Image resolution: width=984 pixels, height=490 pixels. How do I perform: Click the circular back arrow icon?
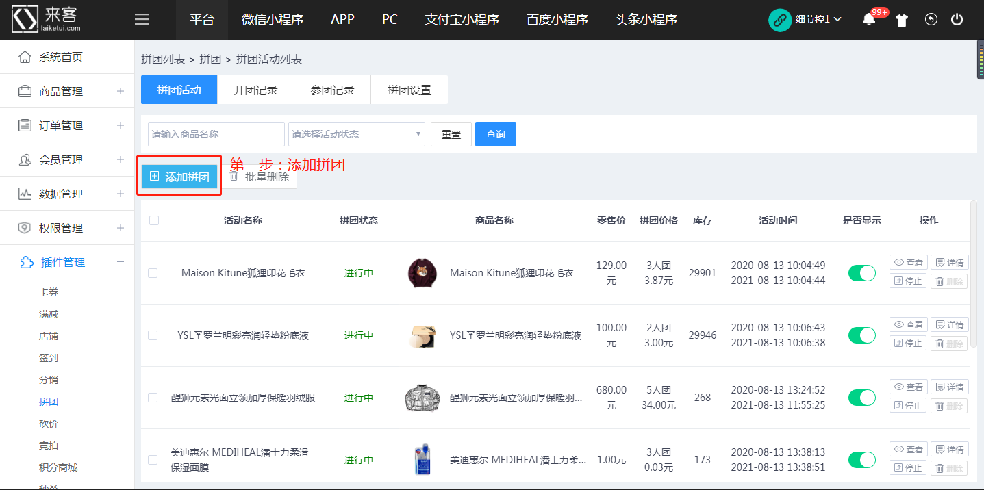pos(931,19)
